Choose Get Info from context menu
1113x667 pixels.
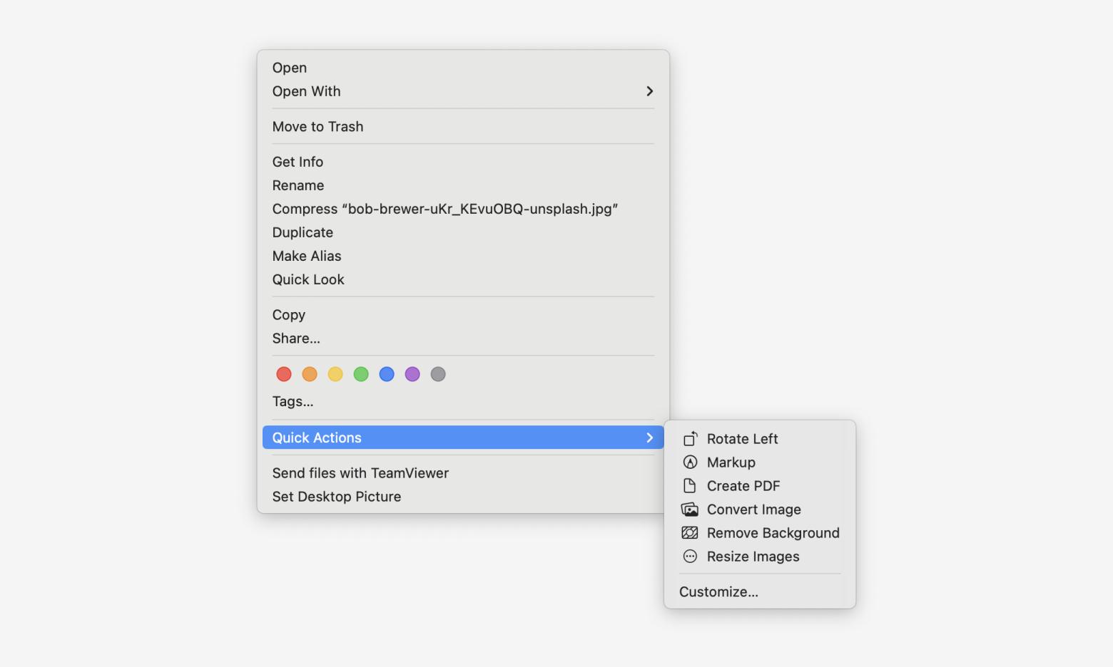point(298,162)
